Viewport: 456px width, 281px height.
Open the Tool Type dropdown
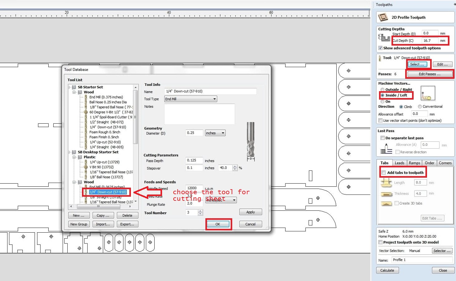[x=190, y=99]
